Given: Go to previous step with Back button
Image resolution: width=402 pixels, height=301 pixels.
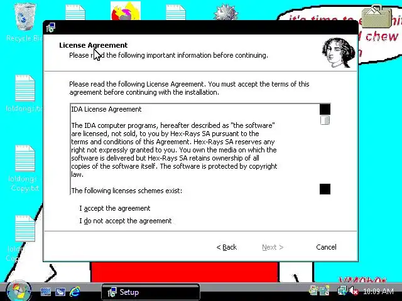Looking at the screenshot, I should pyautogui.click(x=227, y=247).
